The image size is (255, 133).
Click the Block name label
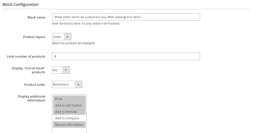36,17
